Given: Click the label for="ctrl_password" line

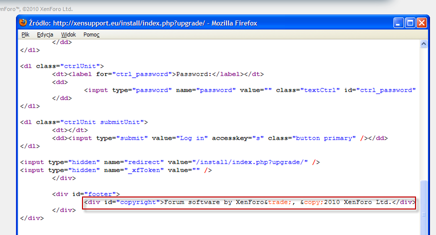Looking at the screenshot, I should click(x=158, y=74).
